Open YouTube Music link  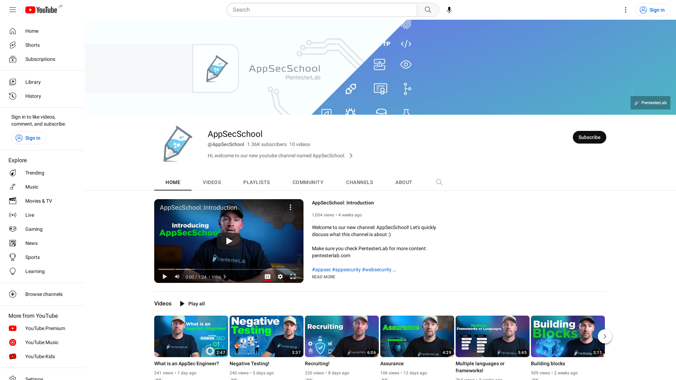tap(42, 342)
